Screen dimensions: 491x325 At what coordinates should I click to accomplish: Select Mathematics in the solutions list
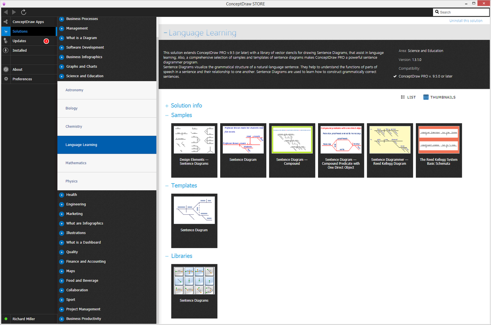pos(107,163)
